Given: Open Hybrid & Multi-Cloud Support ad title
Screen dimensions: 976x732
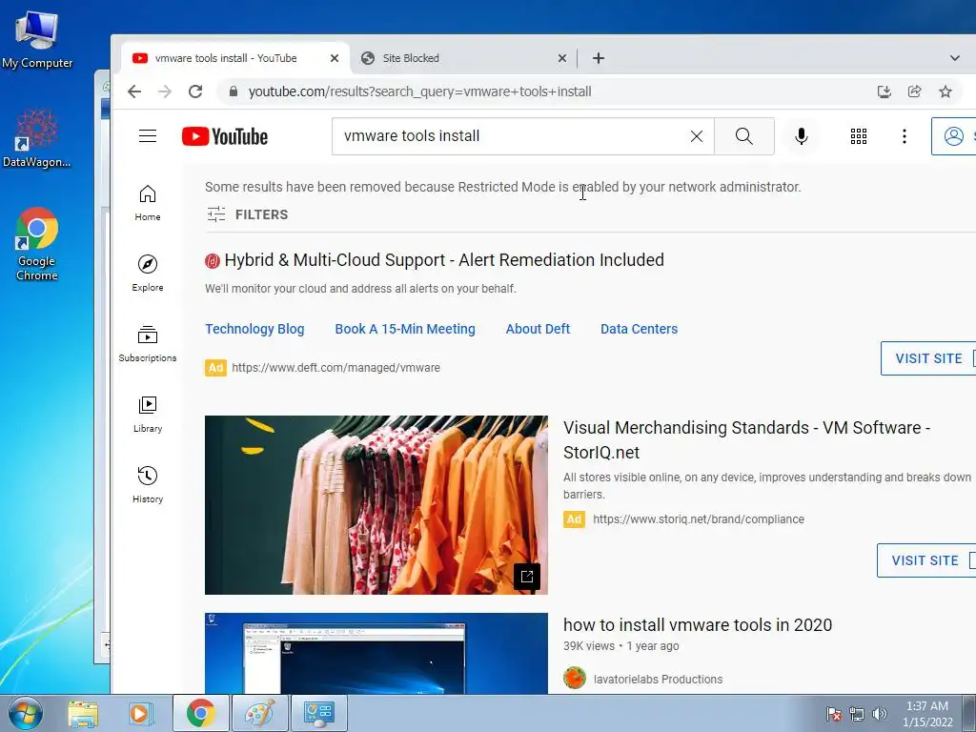Looking at the screenshot, I should click(x=444, y=259).
